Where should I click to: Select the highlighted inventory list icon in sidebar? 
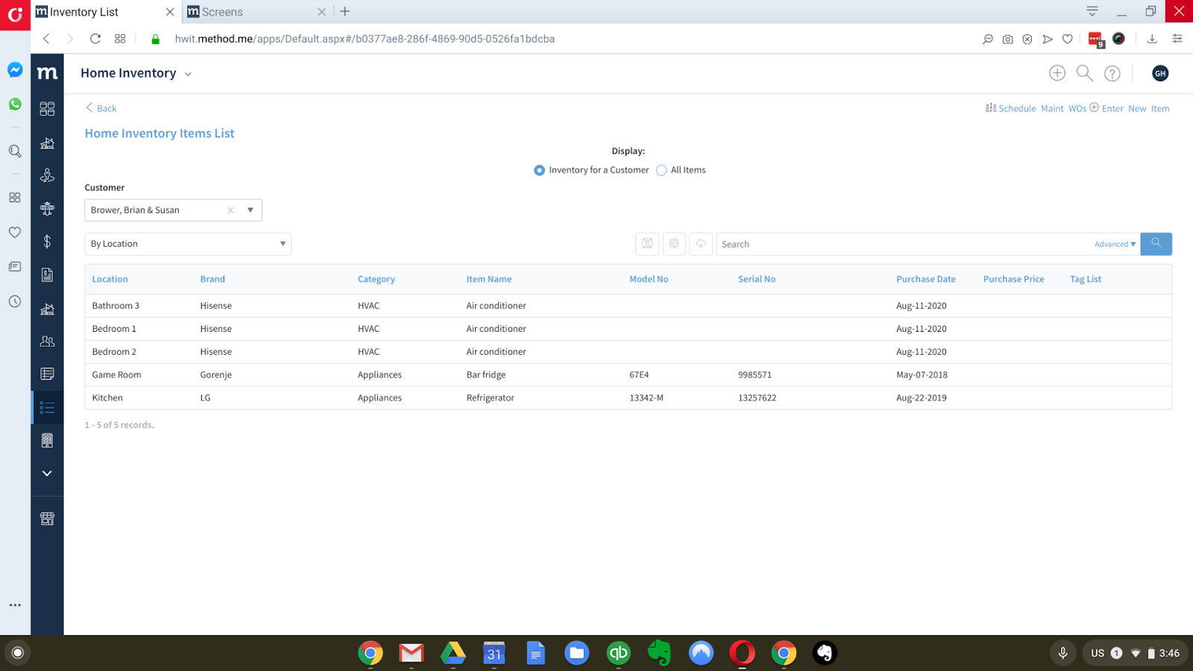[47, 407]
